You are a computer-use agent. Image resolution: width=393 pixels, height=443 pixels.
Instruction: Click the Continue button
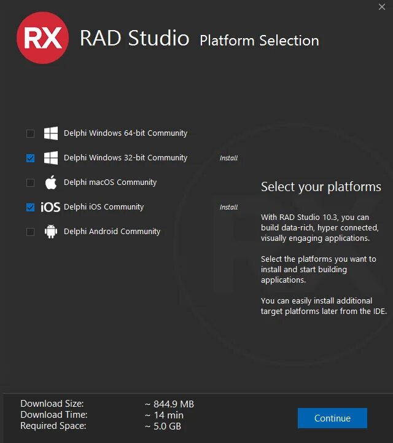click(x=332, y=418)
